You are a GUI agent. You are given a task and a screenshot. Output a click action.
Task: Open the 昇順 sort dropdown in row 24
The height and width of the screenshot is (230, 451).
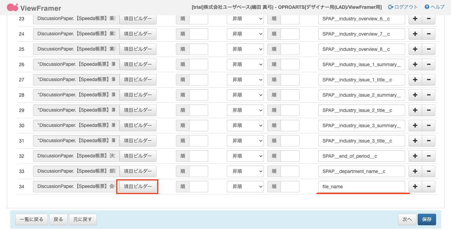coord(245,34)
